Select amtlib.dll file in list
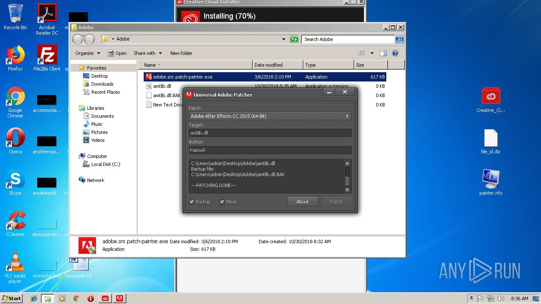Screen dimensions: 541x304 (x=162, y=86)
